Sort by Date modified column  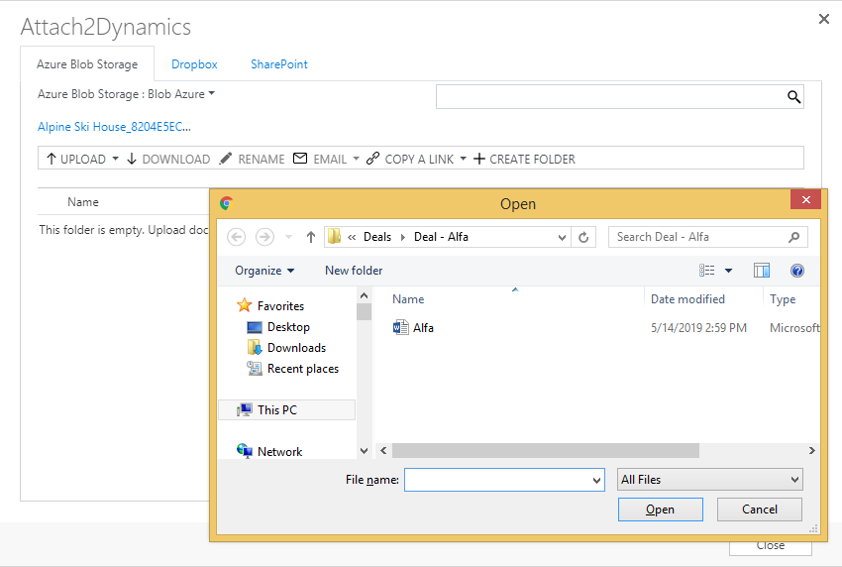(687, 299)
